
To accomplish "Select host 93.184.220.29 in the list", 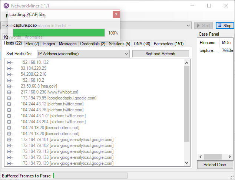I will (x=33, y=68).
